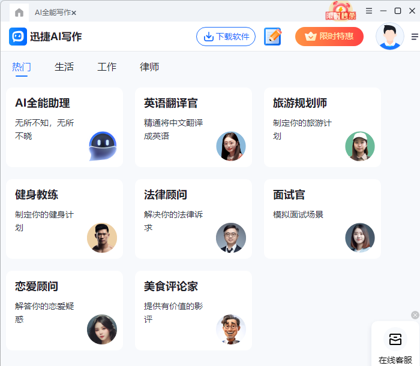Select the 工作 category tab

click(107, 67)
